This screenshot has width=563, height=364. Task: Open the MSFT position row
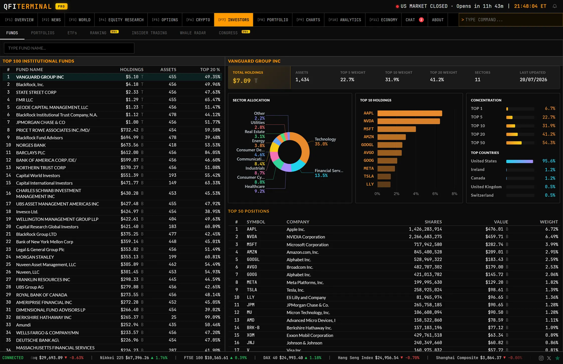pos(394,244)
